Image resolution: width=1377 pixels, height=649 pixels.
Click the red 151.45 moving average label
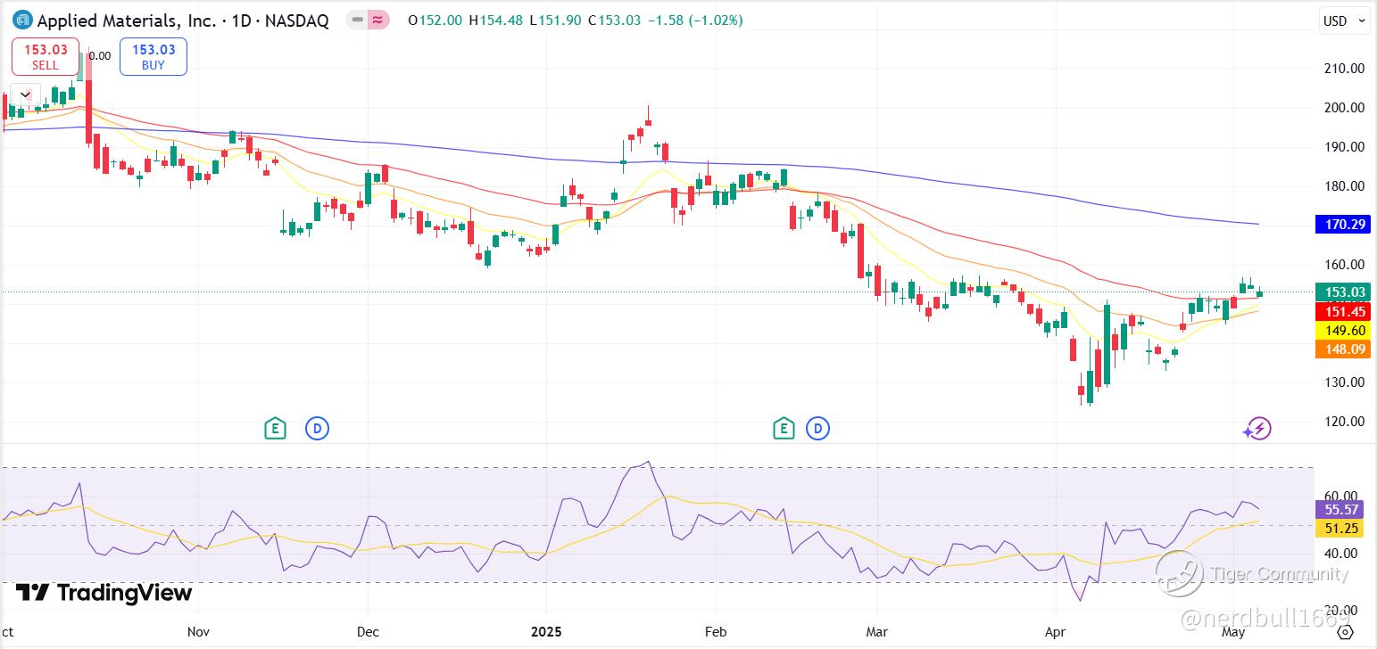click(x=1342, y=312)
